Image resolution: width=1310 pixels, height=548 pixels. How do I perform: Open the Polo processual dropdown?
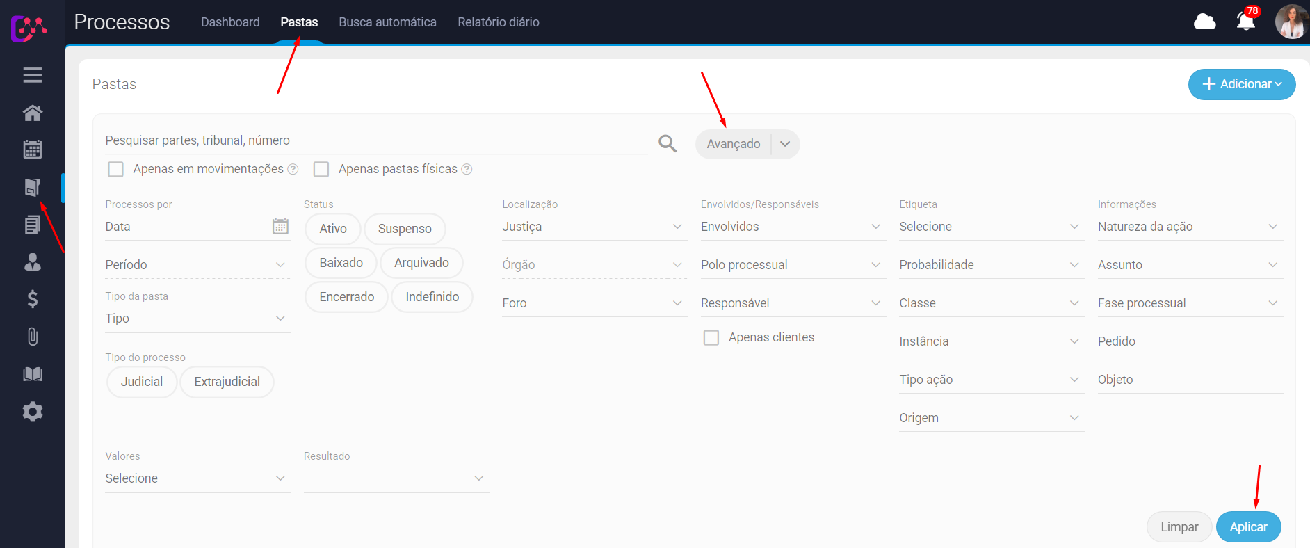pyautogui.click(x=791, y=265)
